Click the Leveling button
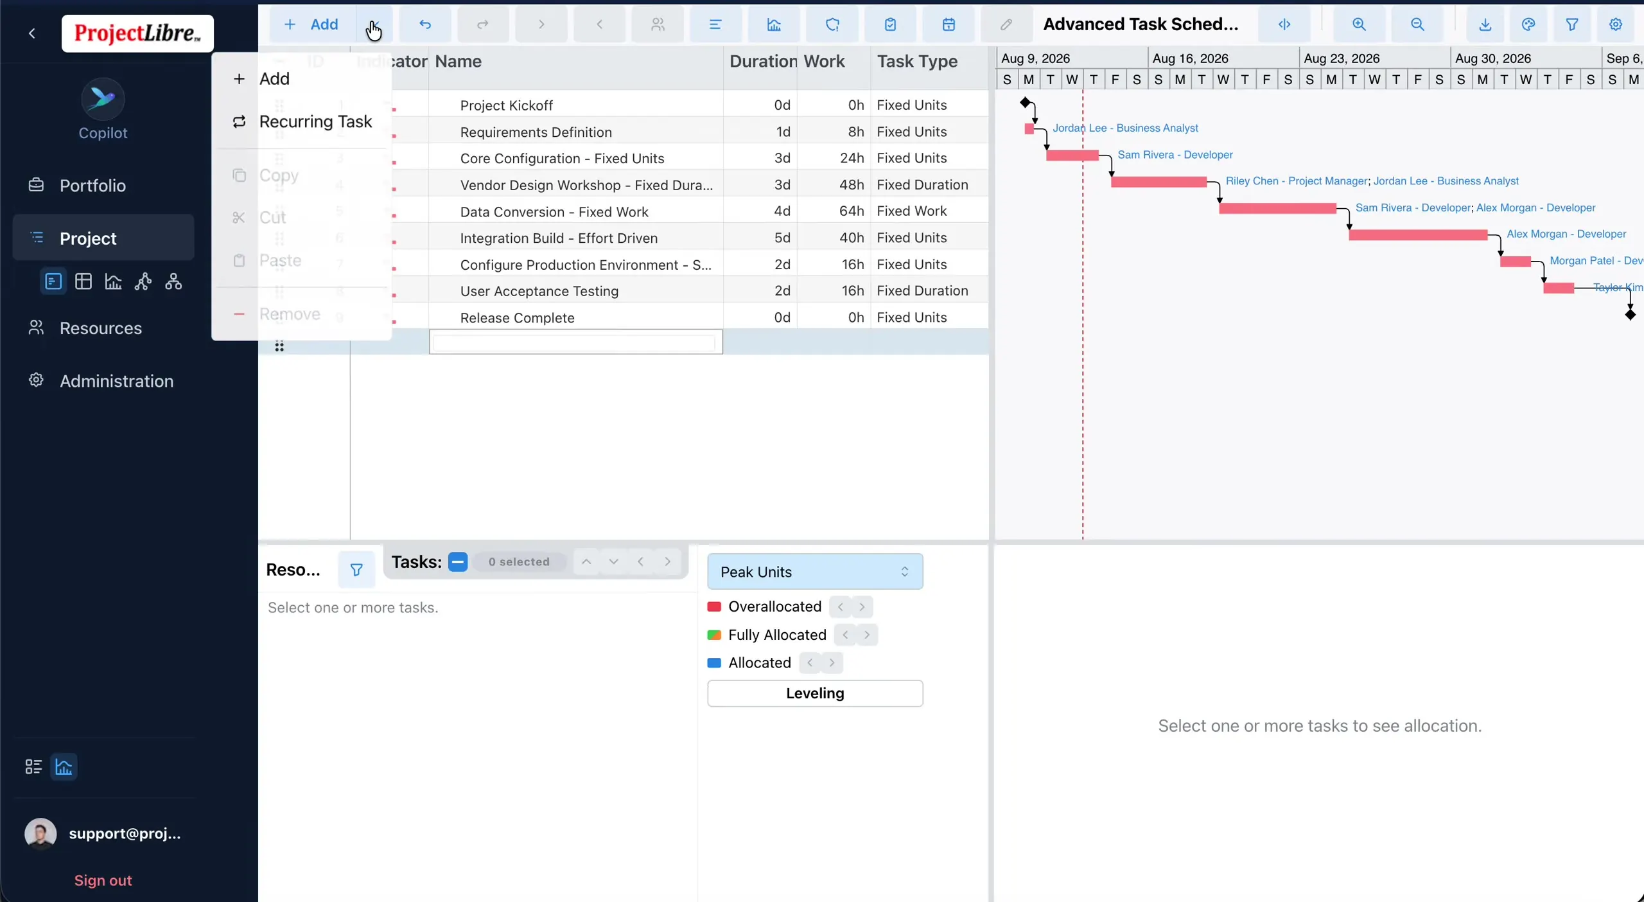This screenshot has height=902, width=1644. point(815,693)
